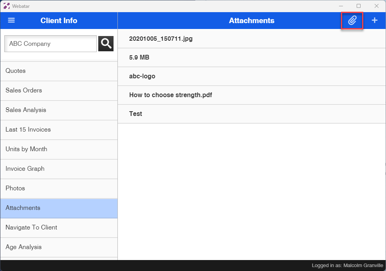Select Attachments in the sidebar
Image resolution: width=386 pixels, height=271 pixels.
tap(59, 208)
